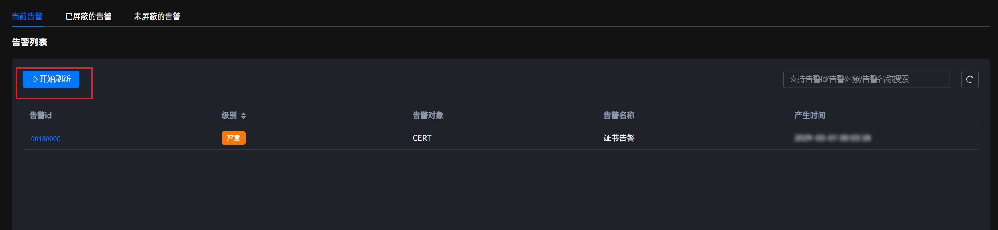The image size is (998, 230).
Task: Click the 级别 column header
Action: [229, 115]
